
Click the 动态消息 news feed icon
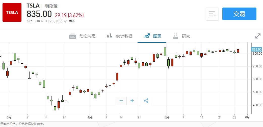point(73,36)
